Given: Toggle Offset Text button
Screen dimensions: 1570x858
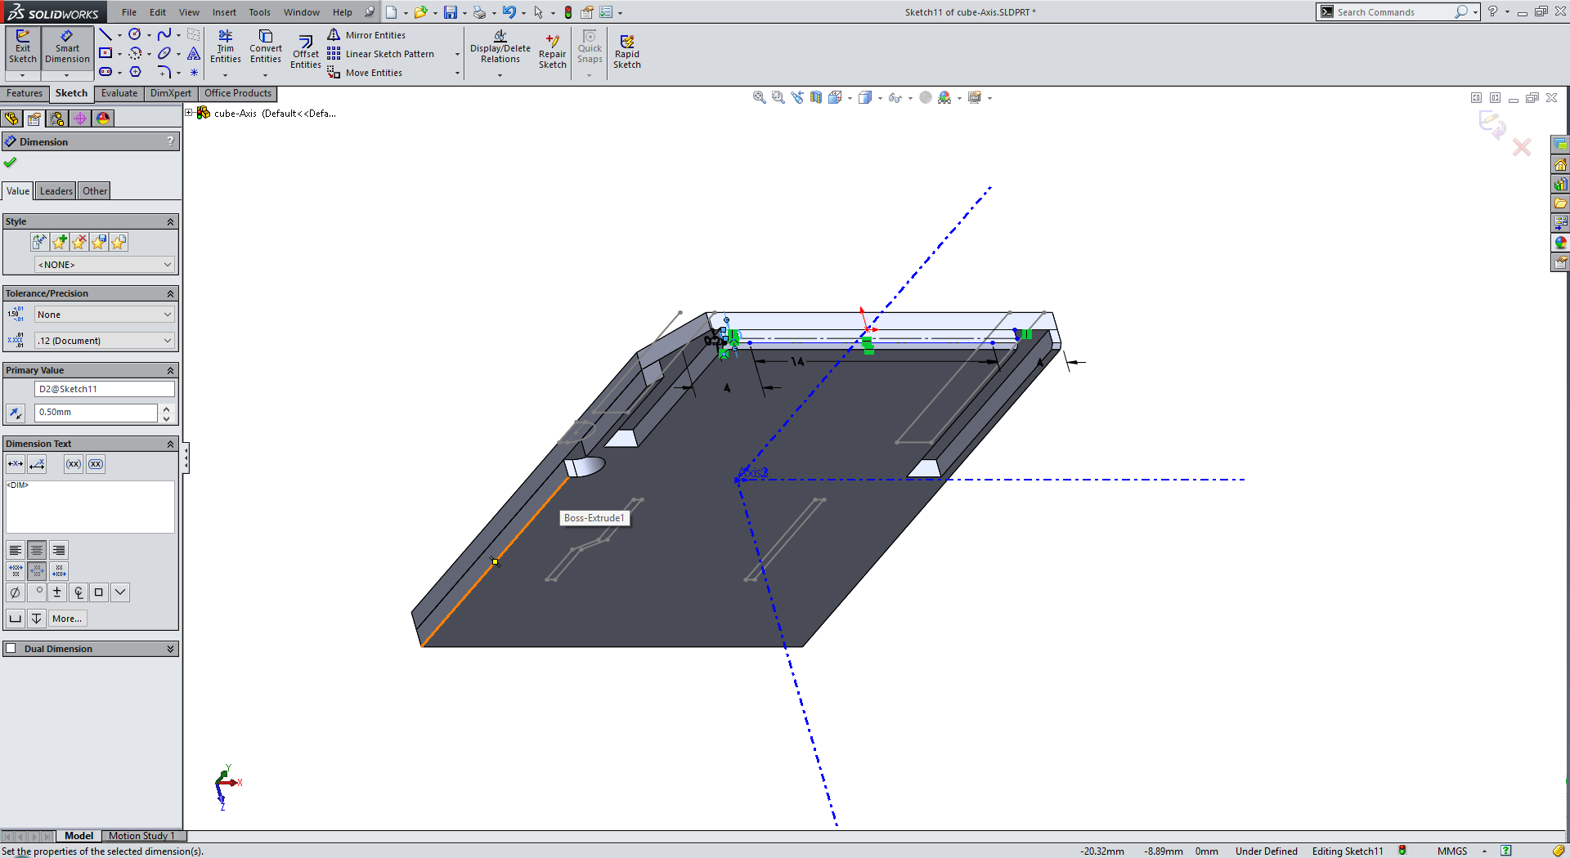Looking at the screenshot, I should [x=37, y=464].
